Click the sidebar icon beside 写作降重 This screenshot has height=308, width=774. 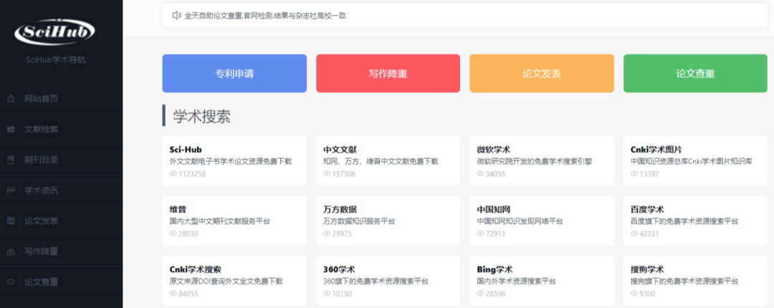11,251
